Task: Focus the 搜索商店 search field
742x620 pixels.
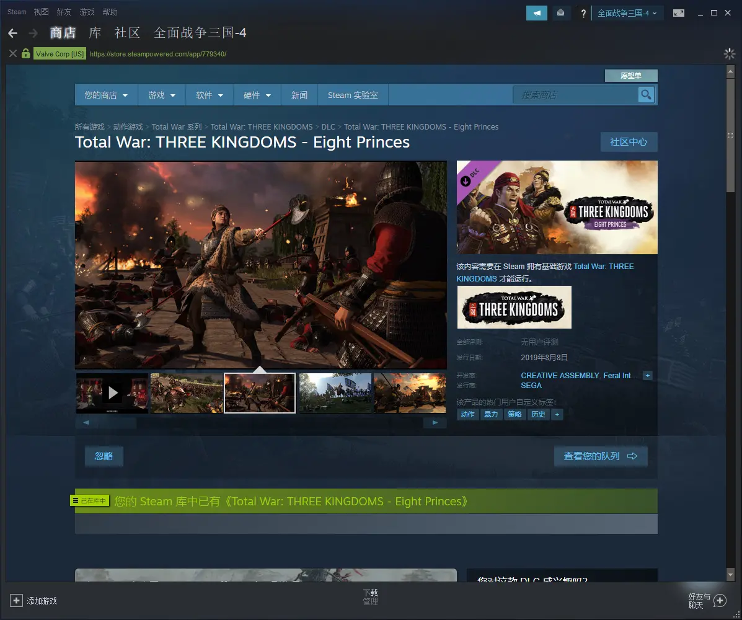Action: click(x=575, y=95)
